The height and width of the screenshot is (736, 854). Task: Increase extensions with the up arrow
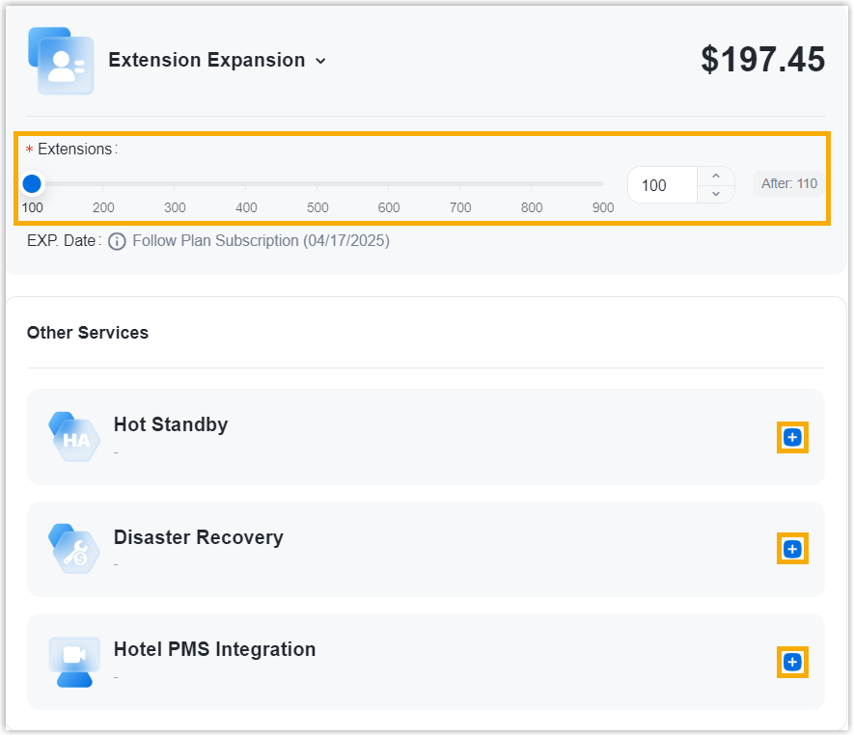pos(715,176)
